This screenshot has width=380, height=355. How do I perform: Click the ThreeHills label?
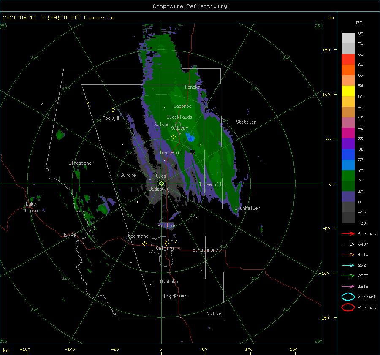point(212,184)
